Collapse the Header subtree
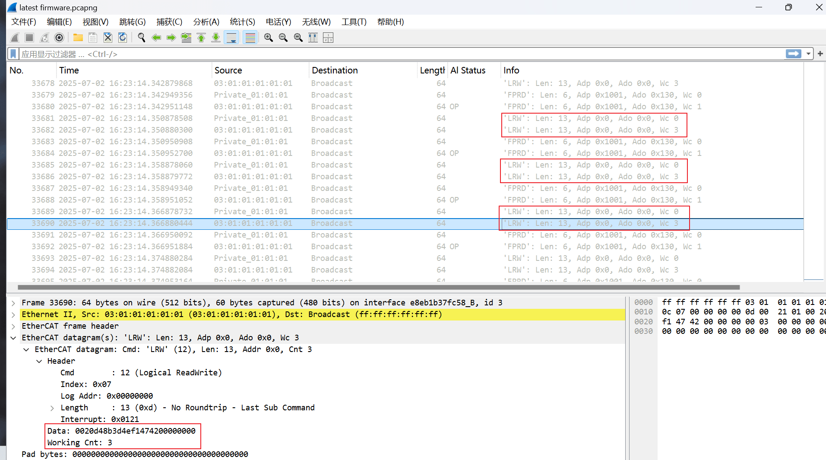Viewport: 826px width, 460px height. [39, 361]
